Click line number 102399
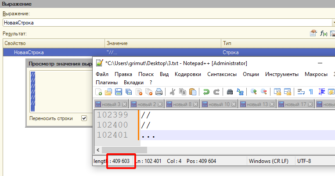The image size is (335, 176). [x=112, y=115]
